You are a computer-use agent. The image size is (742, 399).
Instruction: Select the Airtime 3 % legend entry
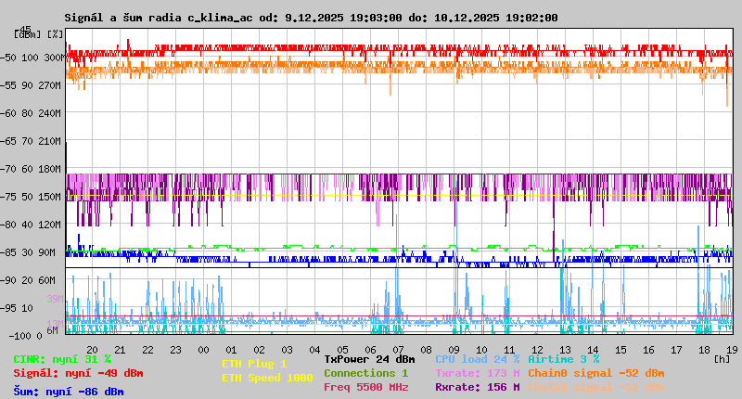(x=563, y=359)
